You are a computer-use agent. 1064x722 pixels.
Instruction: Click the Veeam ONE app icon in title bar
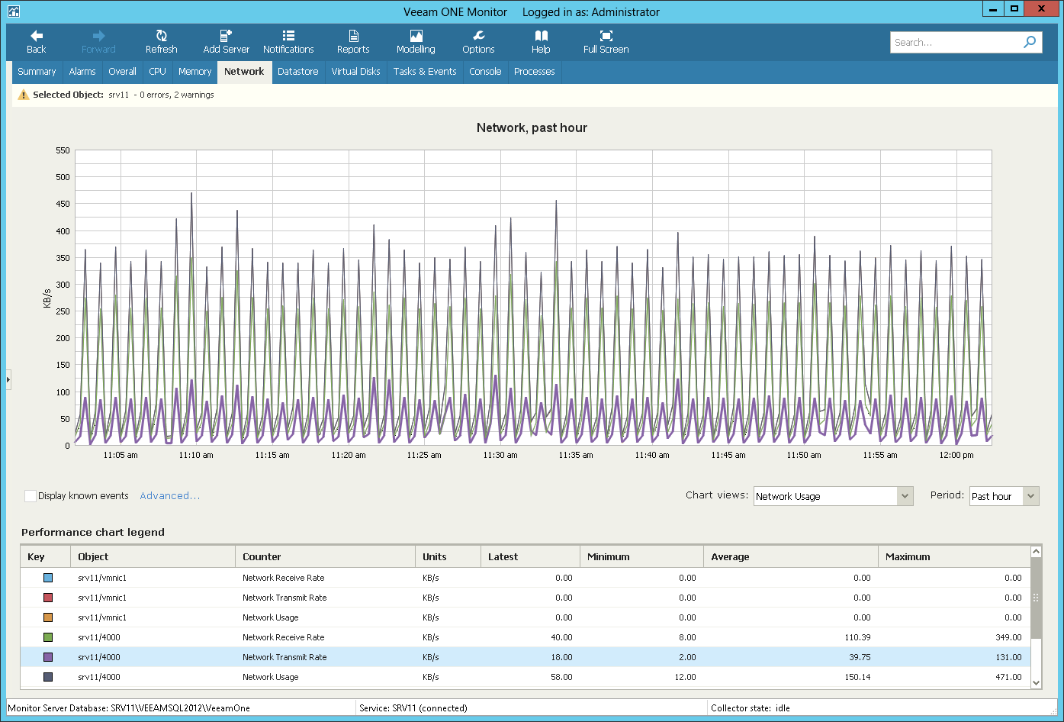(x=13, y=11)
